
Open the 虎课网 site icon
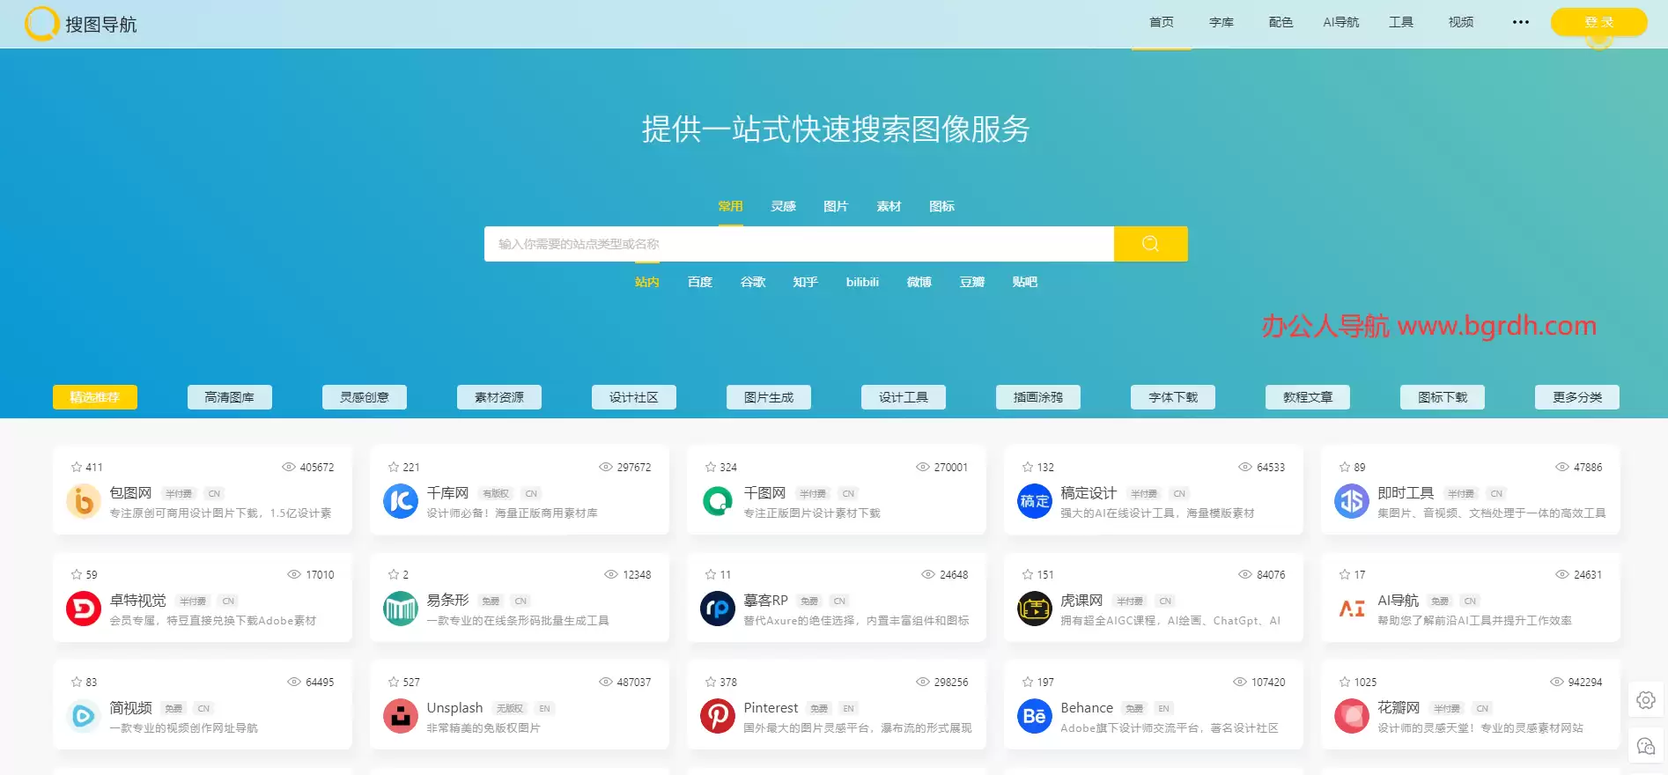[x=1035, y=609]
